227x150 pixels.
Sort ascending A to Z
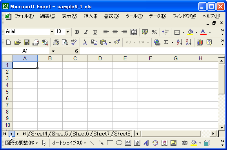[180, 42]
